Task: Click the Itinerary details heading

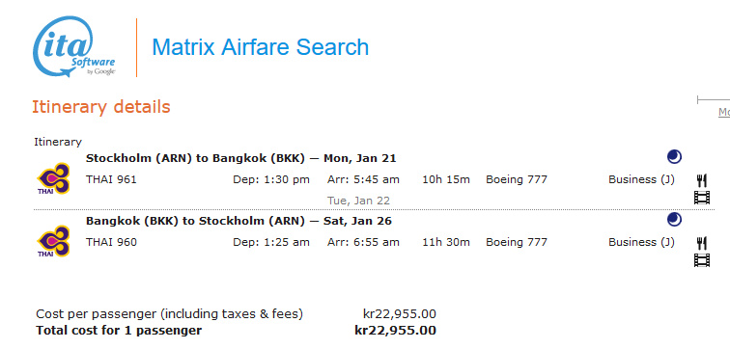Action: 101,107
